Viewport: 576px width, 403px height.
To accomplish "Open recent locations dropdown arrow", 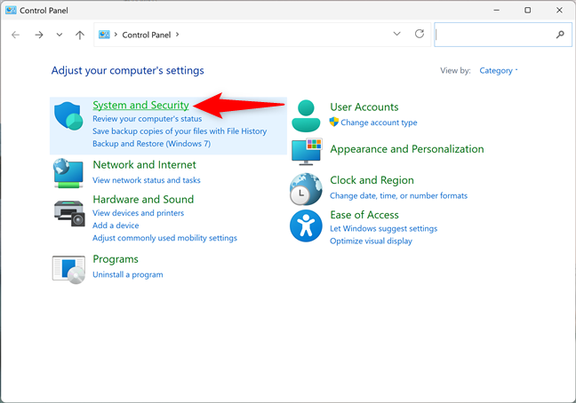I will point(60,35).
